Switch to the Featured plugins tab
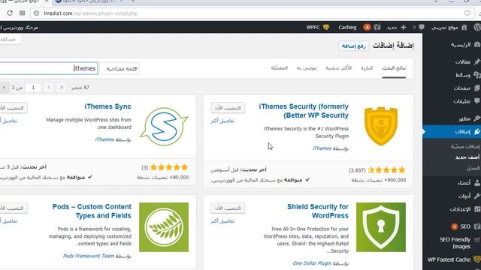 click(367, 68)
